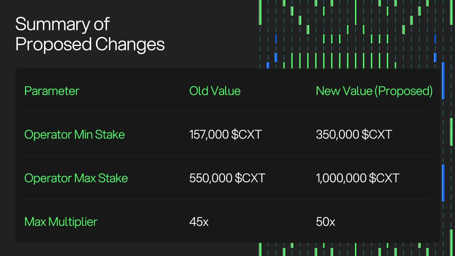Click the word "Multiplier" in the last row
Screen dimensions: 455x256
[x=74, y=222]
